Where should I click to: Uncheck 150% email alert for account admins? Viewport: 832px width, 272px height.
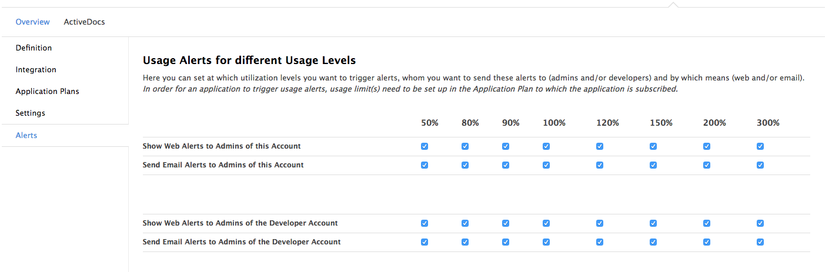coord(653,165)
